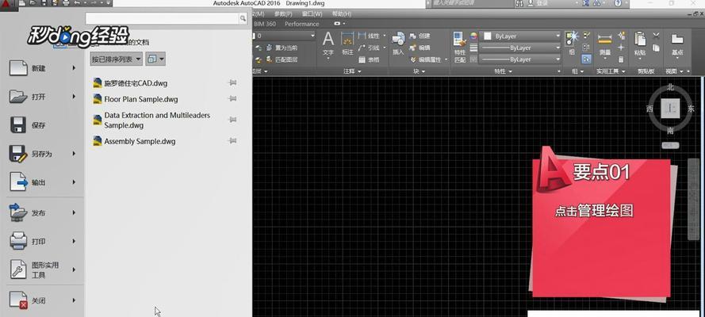Click the 图形实用工具 drawing utilities item

pos(43,270)
